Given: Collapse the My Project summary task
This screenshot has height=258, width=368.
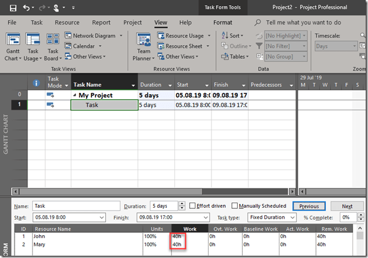Looking at the screenshot, I should point(74,95).
